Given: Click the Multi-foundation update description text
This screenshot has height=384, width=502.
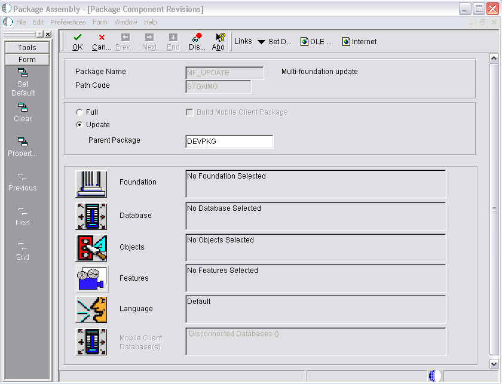Looking at the screenshot, I should pos(320,71).
